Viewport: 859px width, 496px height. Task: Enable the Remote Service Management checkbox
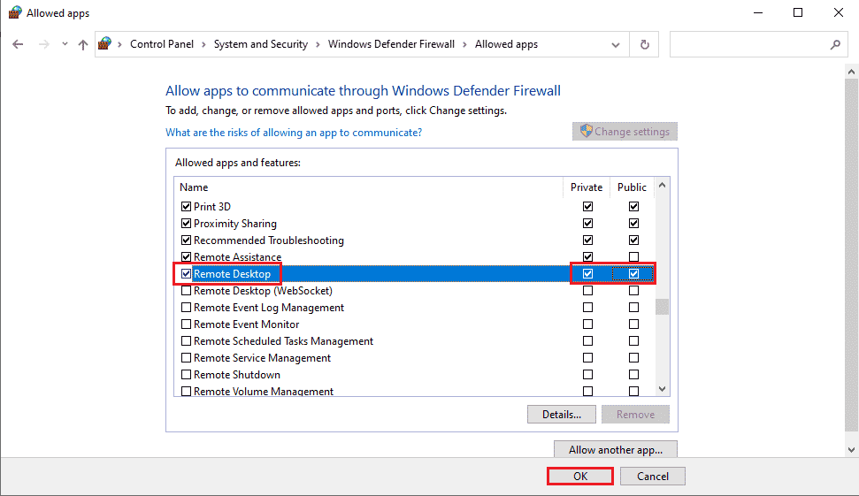(x=187, y=358)
